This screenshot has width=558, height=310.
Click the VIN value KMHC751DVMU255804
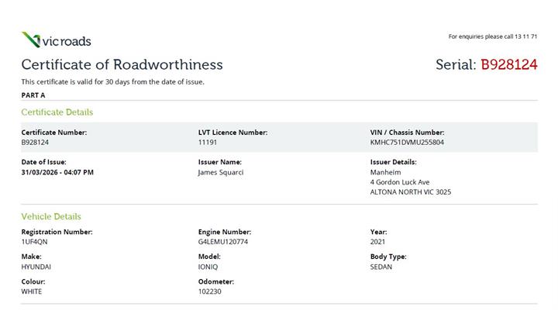(407, 143)
